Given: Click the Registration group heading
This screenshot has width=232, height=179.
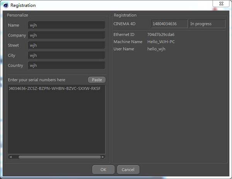Looking at the screenshot, I should click(125, 15).
